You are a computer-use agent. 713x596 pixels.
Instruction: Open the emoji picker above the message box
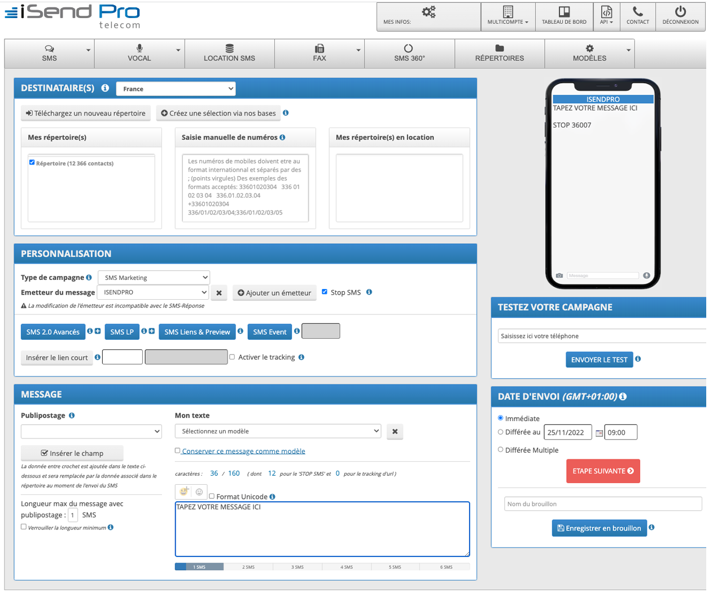click(x=183, y=491)
